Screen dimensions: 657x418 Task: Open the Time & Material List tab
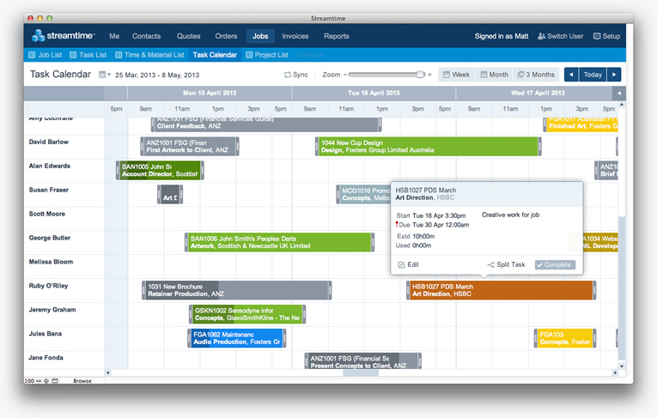[149, 55]
